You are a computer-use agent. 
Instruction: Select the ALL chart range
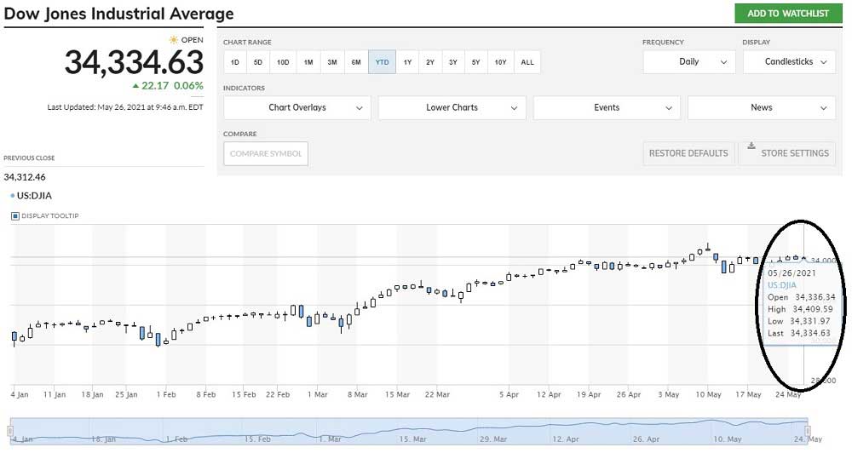coord(527,62)
